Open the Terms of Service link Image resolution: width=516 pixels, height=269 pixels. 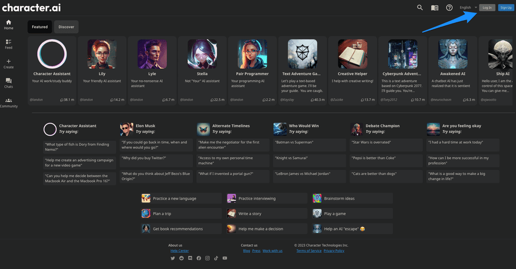pyautogui.click(x=308, y=251)
